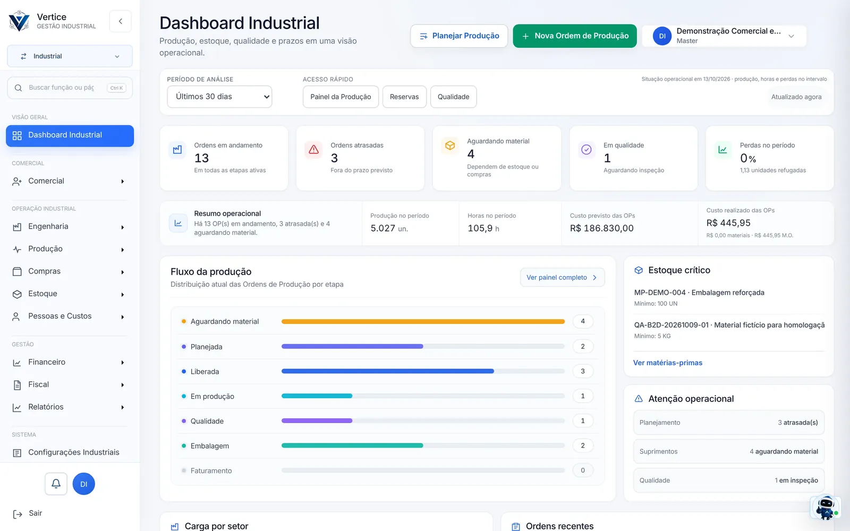Expand the Estoque sidebar menu
Viewport: 850px width, 531px height.
(70, 294)
